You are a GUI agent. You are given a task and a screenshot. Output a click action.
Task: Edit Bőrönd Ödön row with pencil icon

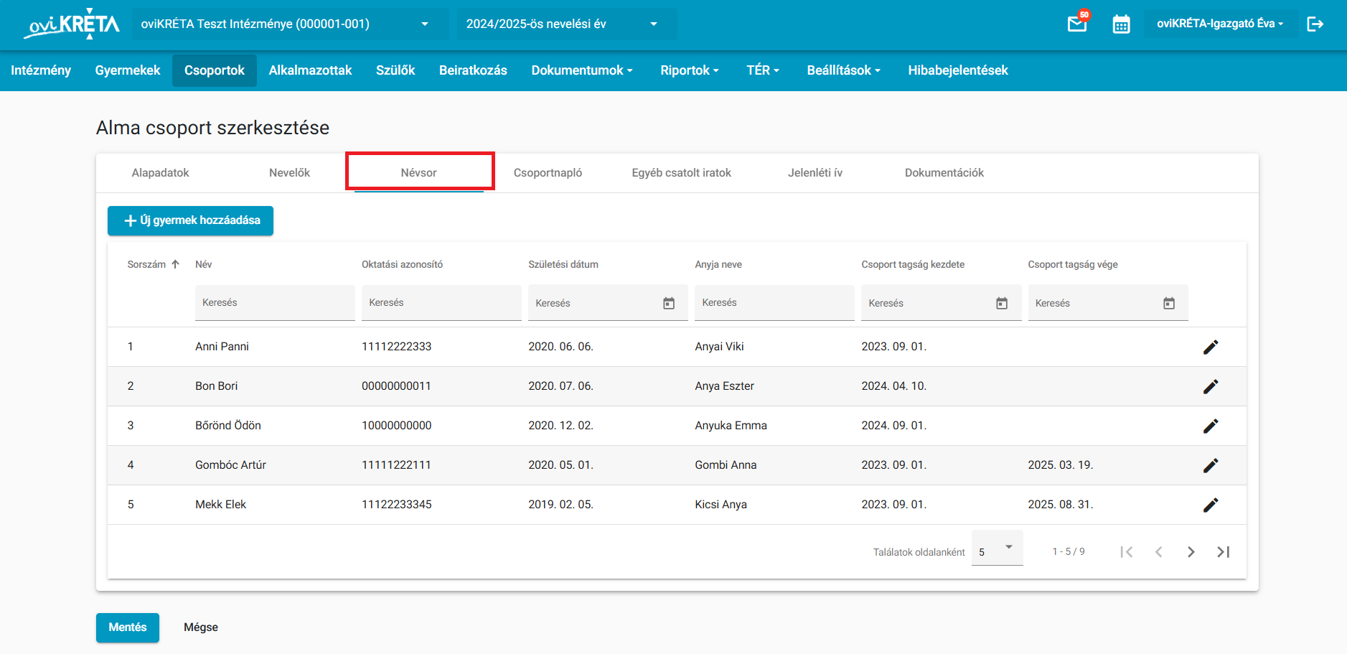[1211, 426]
